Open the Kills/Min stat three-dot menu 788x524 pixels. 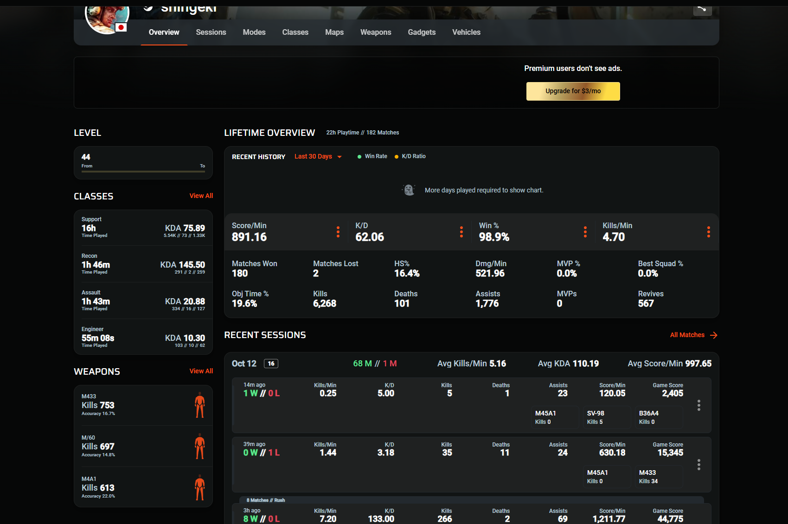pyautogui.click(x=708, y=232)
